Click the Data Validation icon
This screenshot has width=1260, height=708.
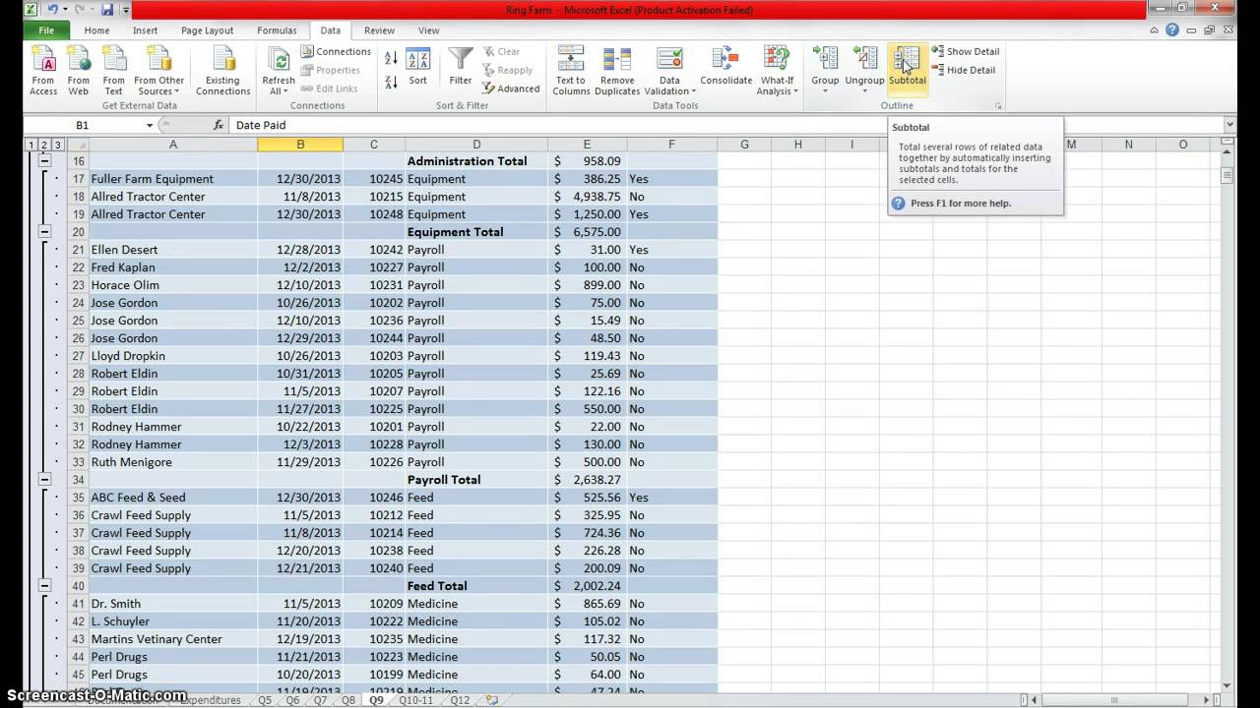point(669,71)
